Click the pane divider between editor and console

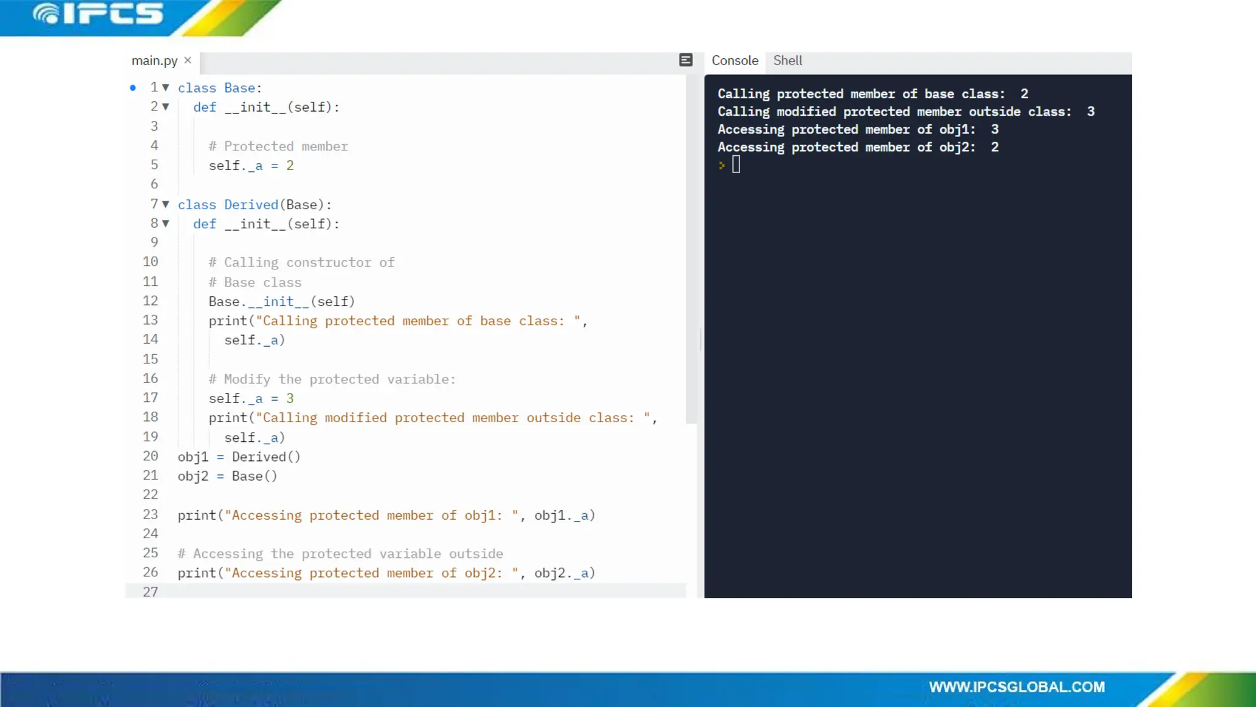[700, 339]
